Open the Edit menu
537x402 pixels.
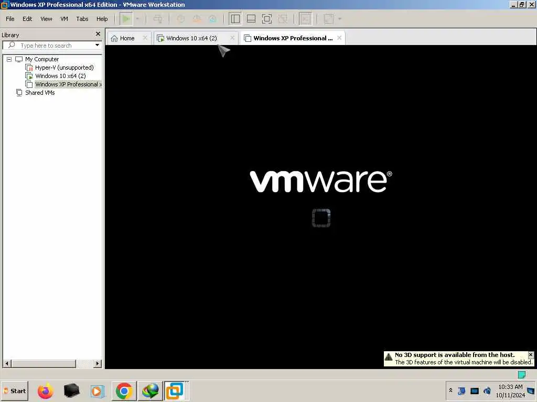[x=27, y=19]
